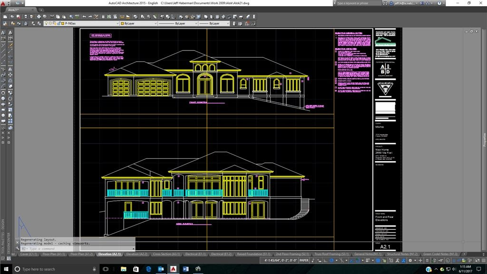Image resolution: width=487 pixels, height=274 pixels.
Task: Open the Properties palette on right edge
Action: (484, 140)
